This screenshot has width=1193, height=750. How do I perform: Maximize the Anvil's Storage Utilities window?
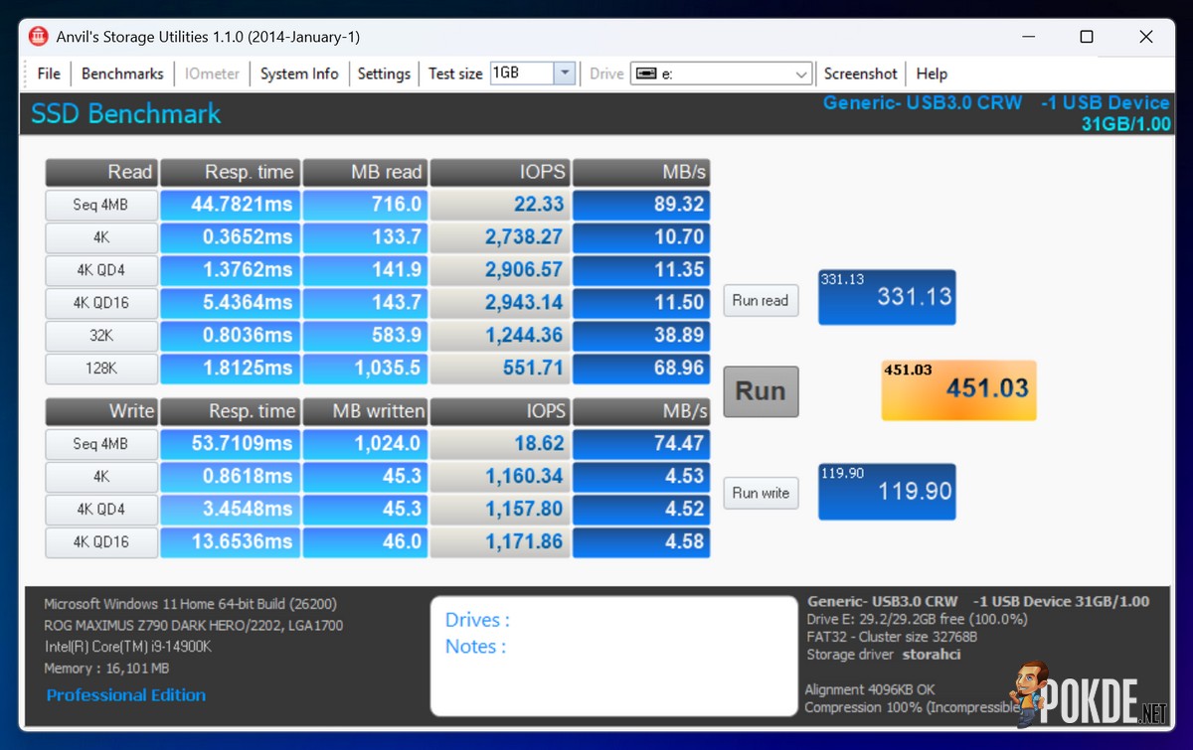(1087, 37)
